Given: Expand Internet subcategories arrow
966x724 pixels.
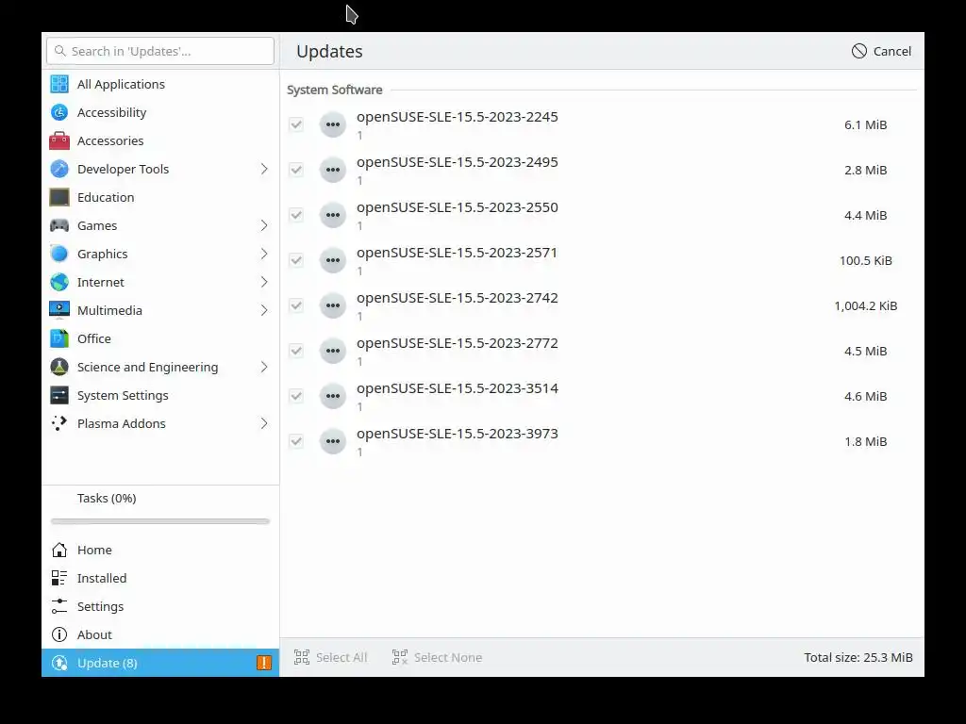Looking at the screenshot, I should pyautogui.click(x=264, y=283).
